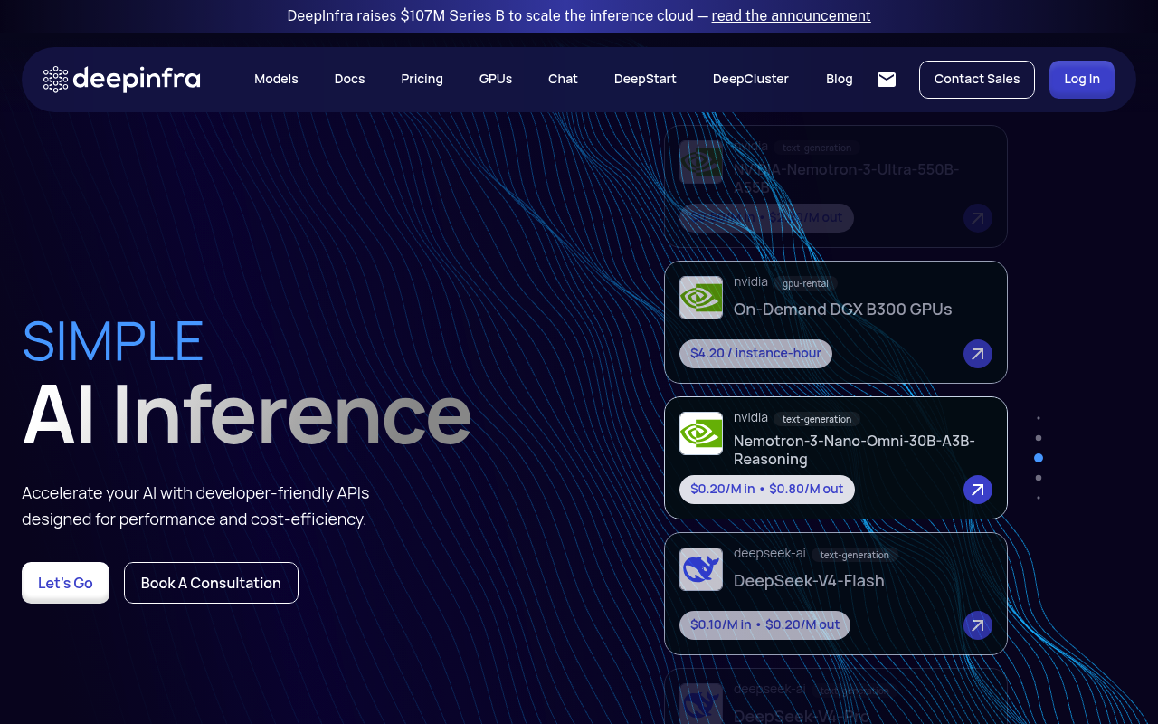Screen dimensions: 1158x724
Task: Click NVIDIA logo on Nemotron-3-Ultra card
Action: pos(701,162)
